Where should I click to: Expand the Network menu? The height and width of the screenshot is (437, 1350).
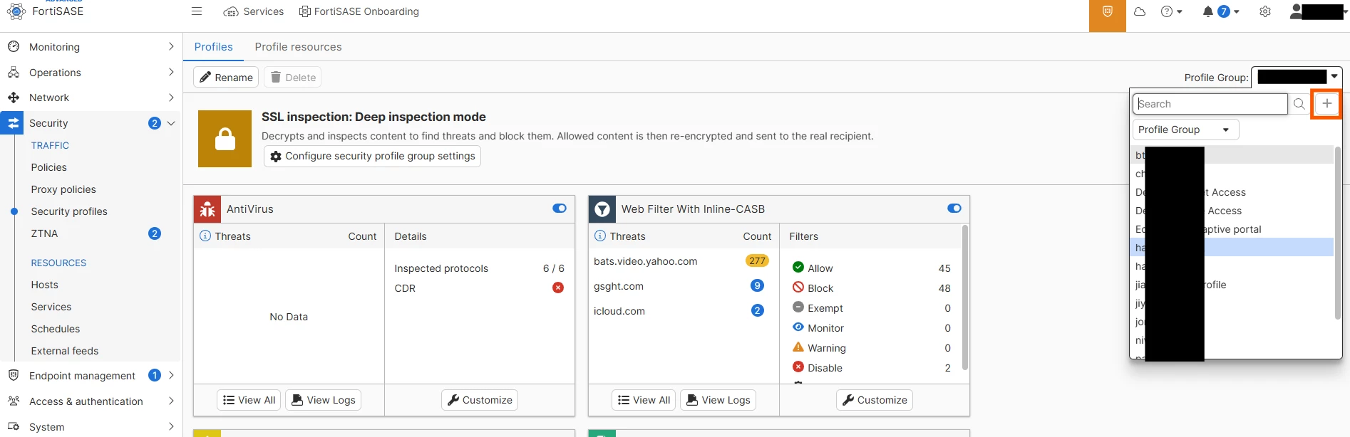click(x=91, y=98)
